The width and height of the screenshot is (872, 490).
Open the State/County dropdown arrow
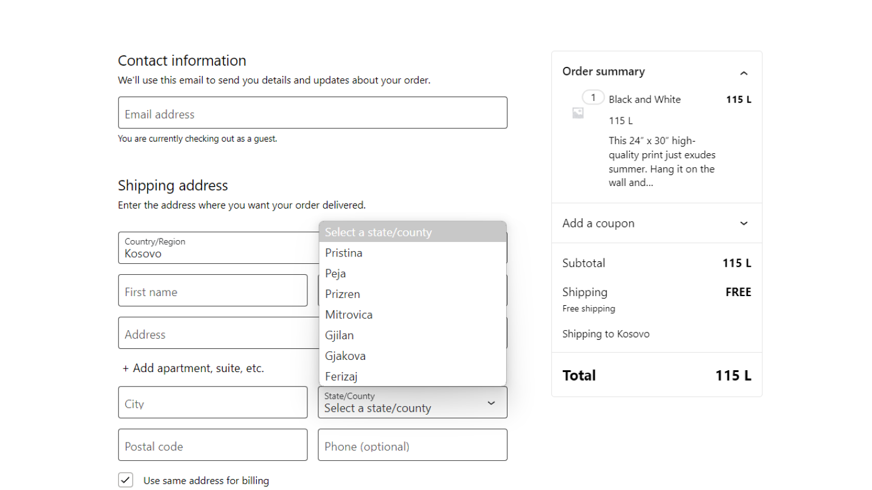pyautogui.click(x=491, y=403)
